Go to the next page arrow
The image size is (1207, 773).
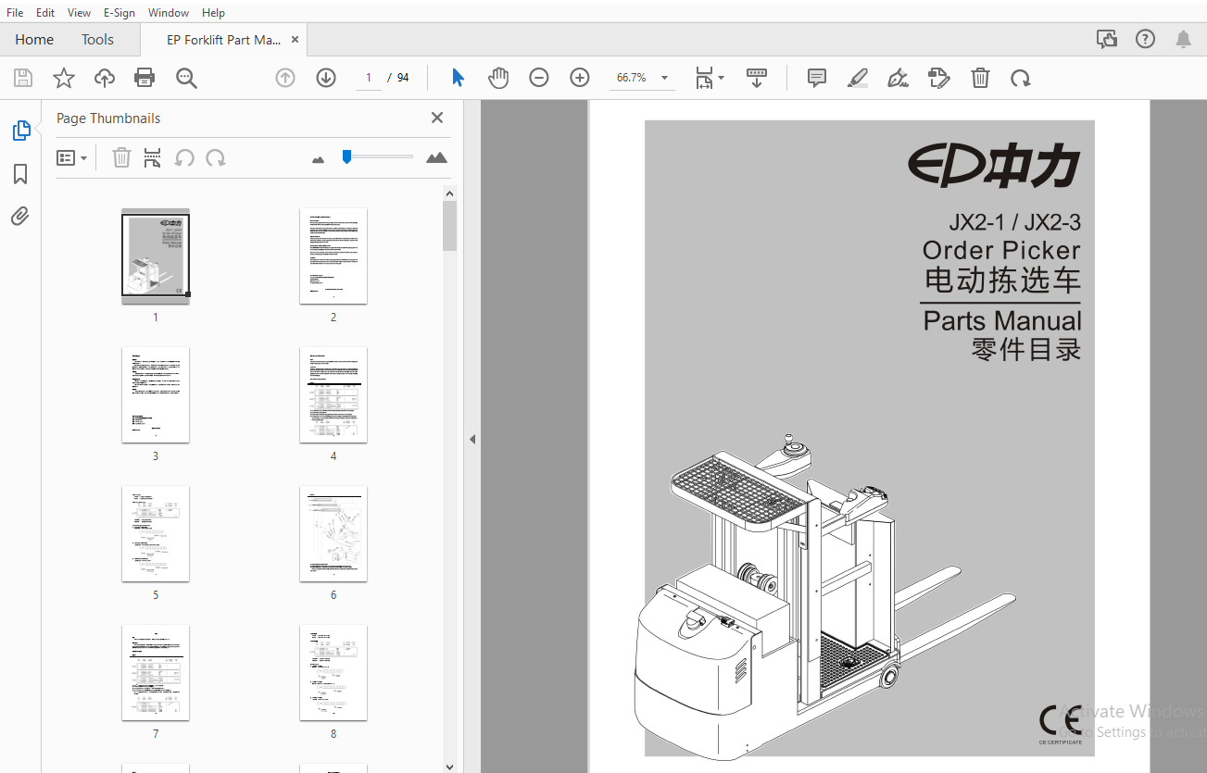click(326, 78)
